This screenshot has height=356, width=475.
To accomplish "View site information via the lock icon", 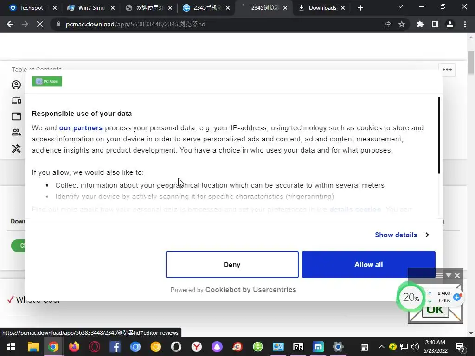I will coord(58,24).
